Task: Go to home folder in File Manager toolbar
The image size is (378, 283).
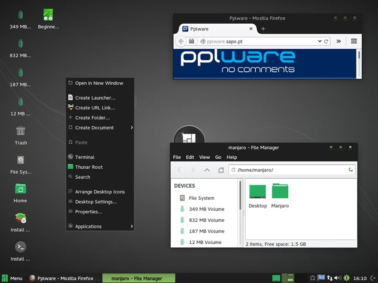Action: click(221, 170)
